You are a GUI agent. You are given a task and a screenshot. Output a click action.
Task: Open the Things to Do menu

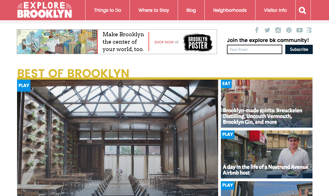108,10
